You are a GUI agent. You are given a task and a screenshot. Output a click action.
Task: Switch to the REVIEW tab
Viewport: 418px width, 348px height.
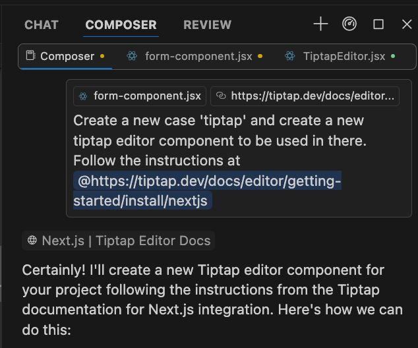207,25
